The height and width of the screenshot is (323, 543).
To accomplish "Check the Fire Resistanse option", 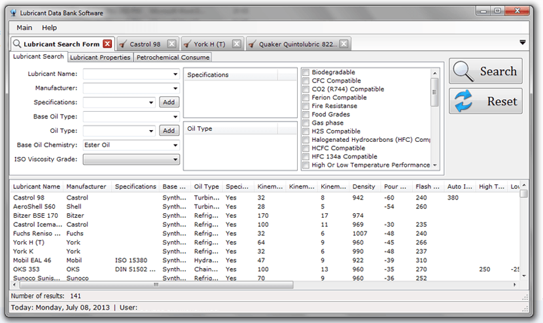I will (306, 106).
